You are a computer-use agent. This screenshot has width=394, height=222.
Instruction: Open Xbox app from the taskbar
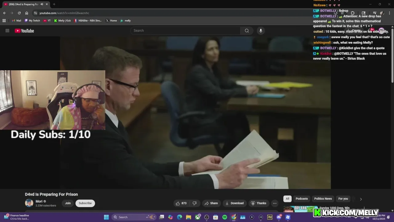[x=198, y=217]
